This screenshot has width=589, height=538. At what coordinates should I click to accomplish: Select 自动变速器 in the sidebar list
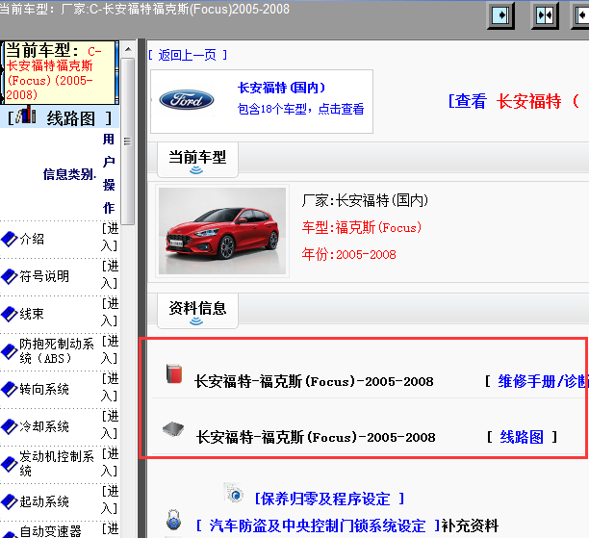51,531
